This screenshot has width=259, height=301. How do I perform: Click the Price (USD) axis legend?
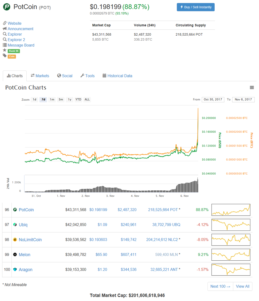click(220, 140)
